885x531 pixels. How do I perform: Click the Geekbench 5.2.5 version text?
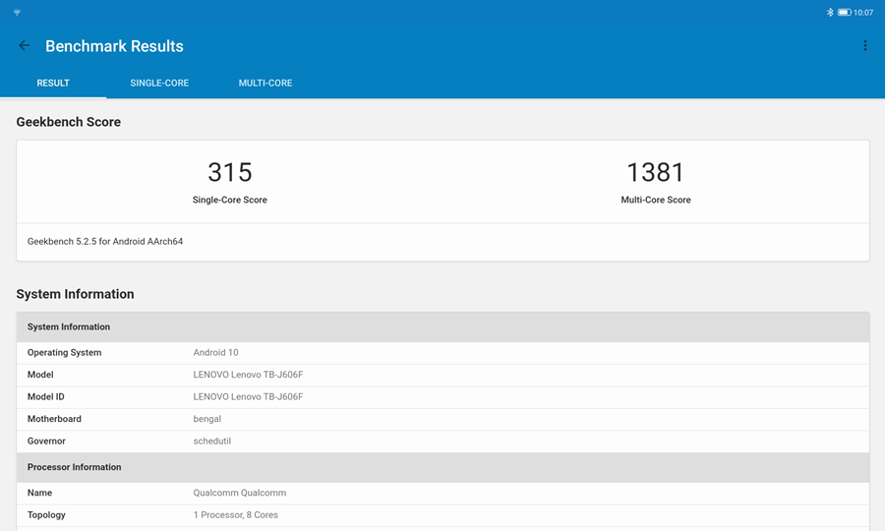click(105, 242)
